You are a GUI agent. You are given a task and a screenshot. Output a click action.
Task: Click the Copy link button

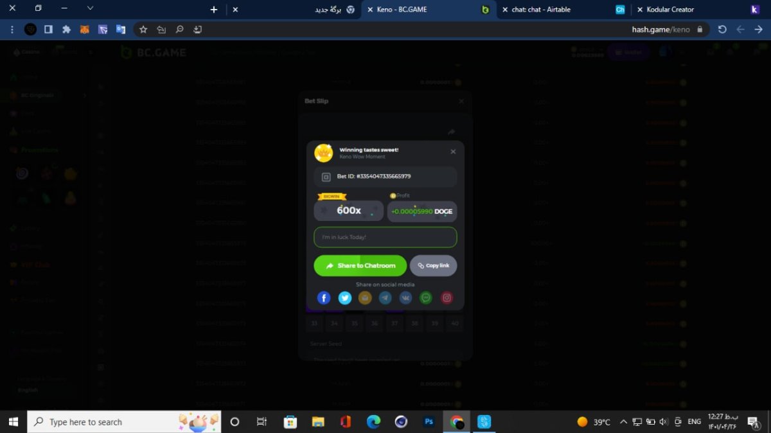tap(434, 265)
